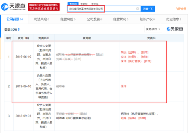Click 李洋 in the row-two 变更后 cell
This screenshot has width=188, height=133.
tap(123, 87)
